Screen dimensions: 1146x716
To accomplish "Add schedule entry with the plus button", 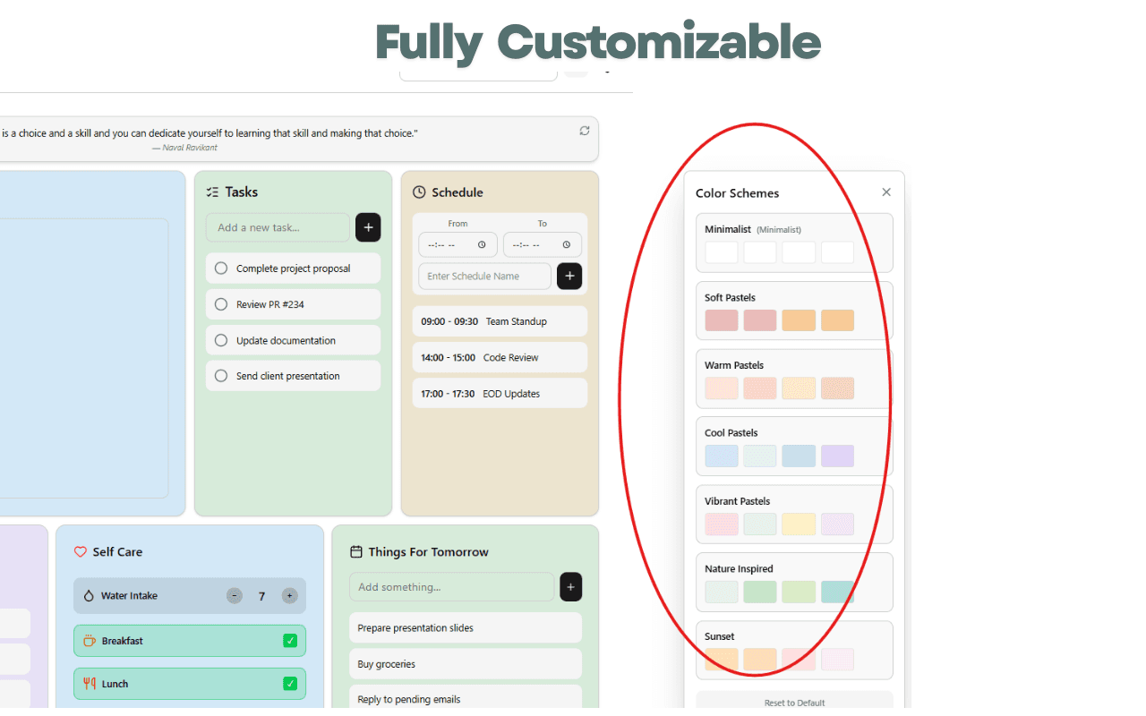I will tap(569, 276).
